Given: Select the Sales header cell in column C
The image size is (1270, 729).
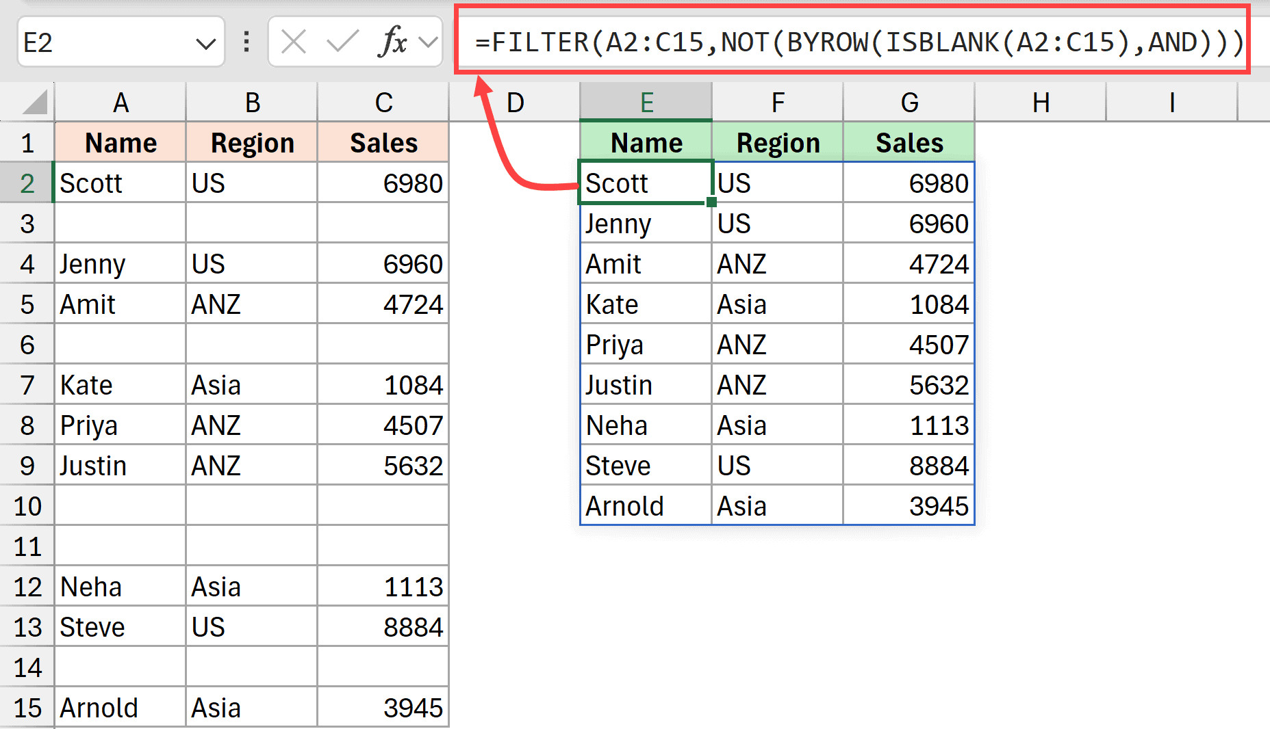Looking at the screenshot, I should 383,142.
